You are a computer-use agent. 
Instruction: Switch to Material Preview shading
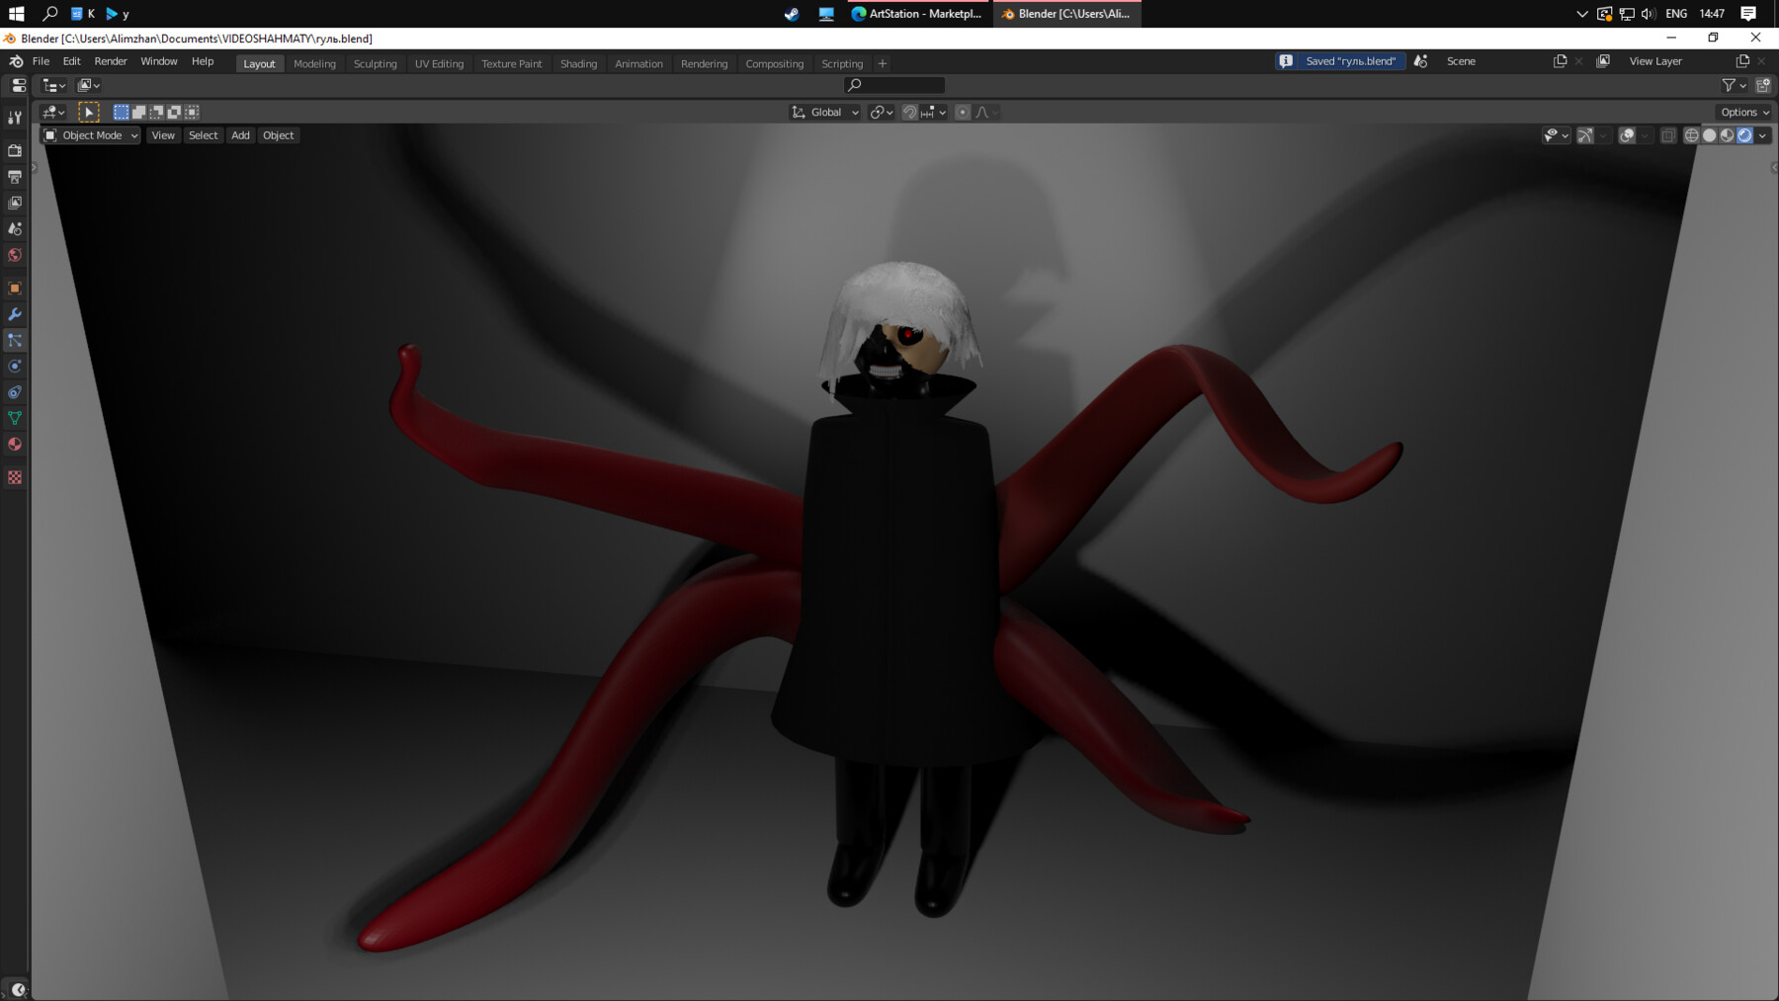[1728, 135]
